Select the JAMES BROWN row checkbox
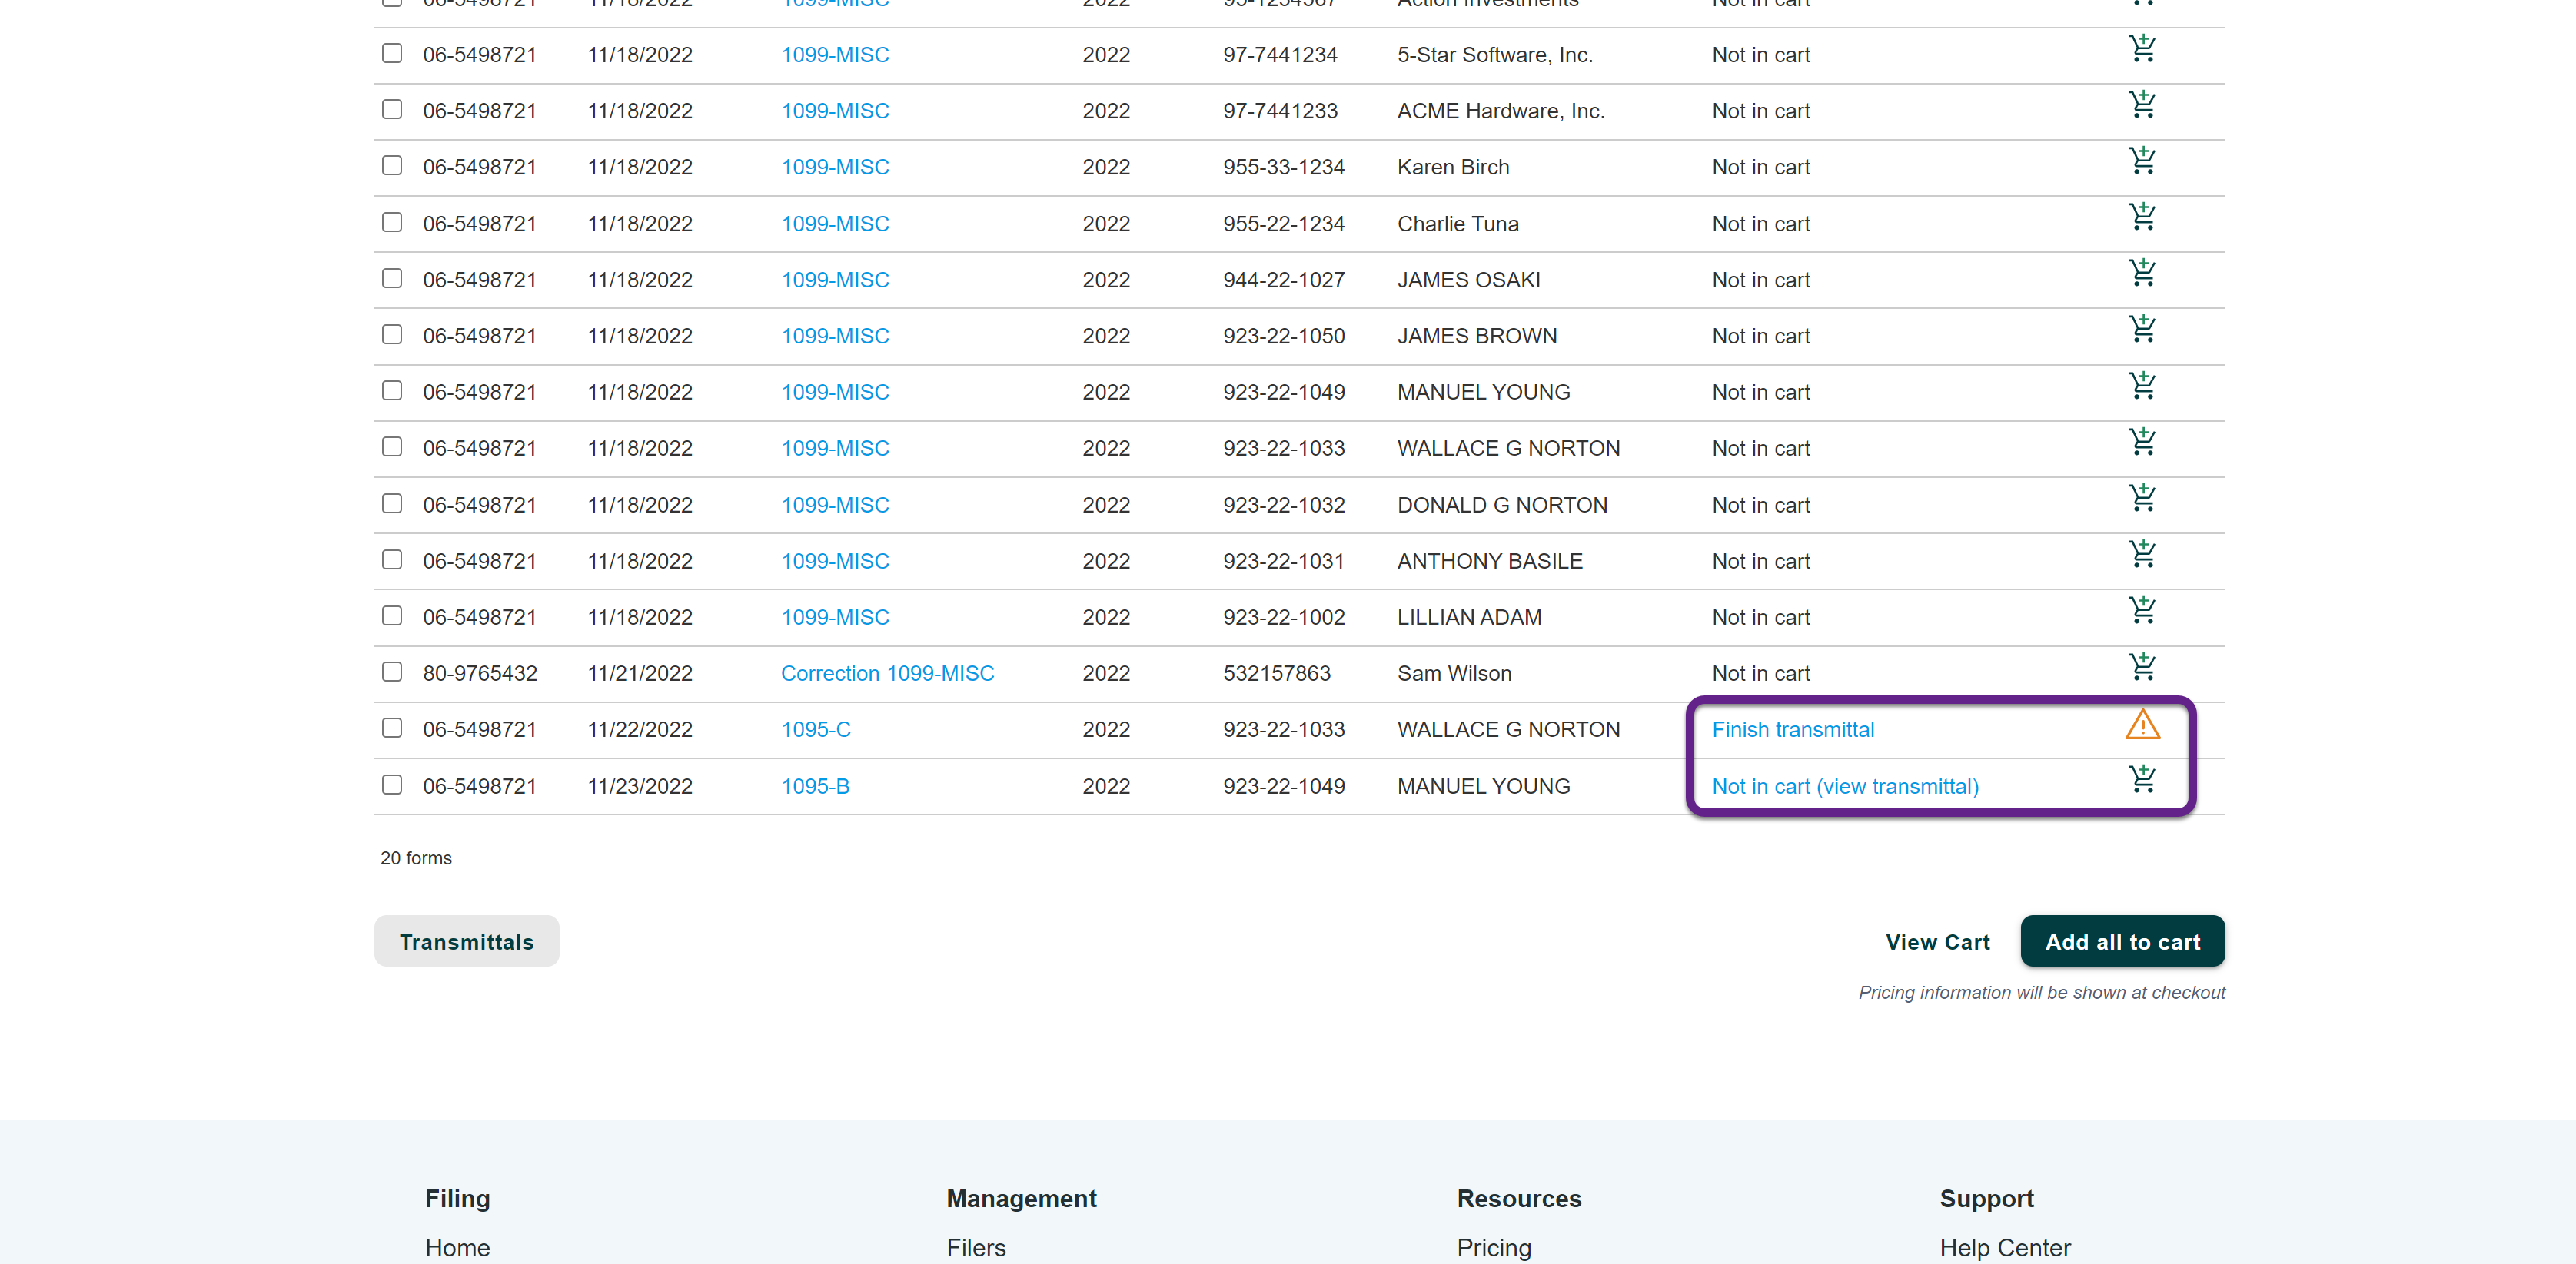This screenshot has width=2576, height=1264. 392,333
